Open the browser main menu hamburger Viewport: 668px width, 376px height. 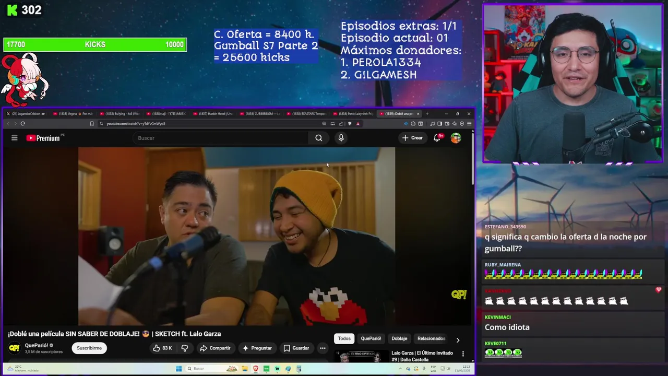tap(469, 124)
